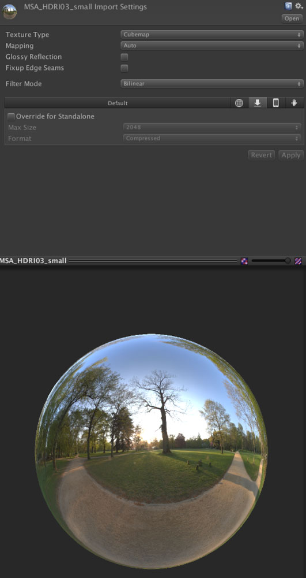Select the mobile phone platform tab
Viewport: 306px width, 578px height.
click(x=276, y=103)
